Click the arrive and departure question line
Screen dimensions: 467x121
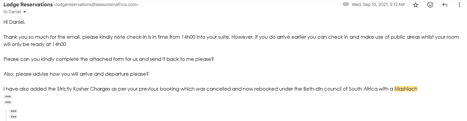(x=76, y=74)
